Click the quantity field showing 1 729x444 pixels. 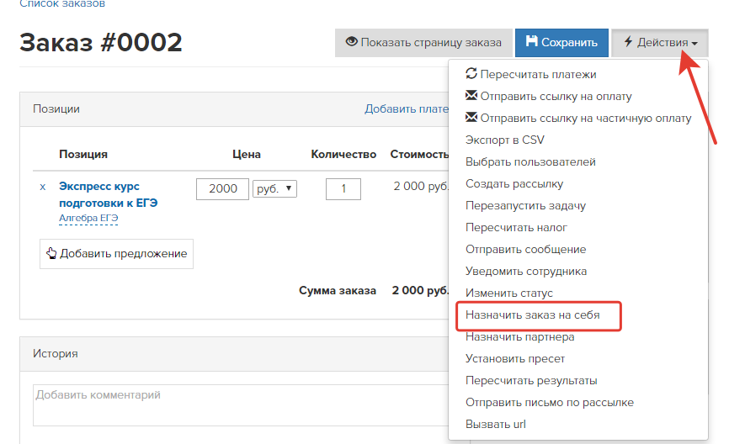pyautogui.click(x=343, y=189)
